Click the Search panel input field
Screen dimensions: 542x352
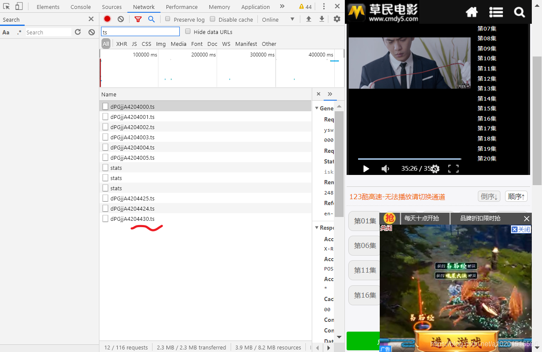tap(48, 32)
